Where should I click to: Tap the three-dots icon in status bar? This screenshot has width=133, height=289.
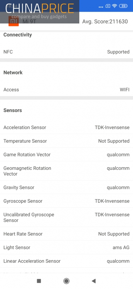click(x=101, y=7)
